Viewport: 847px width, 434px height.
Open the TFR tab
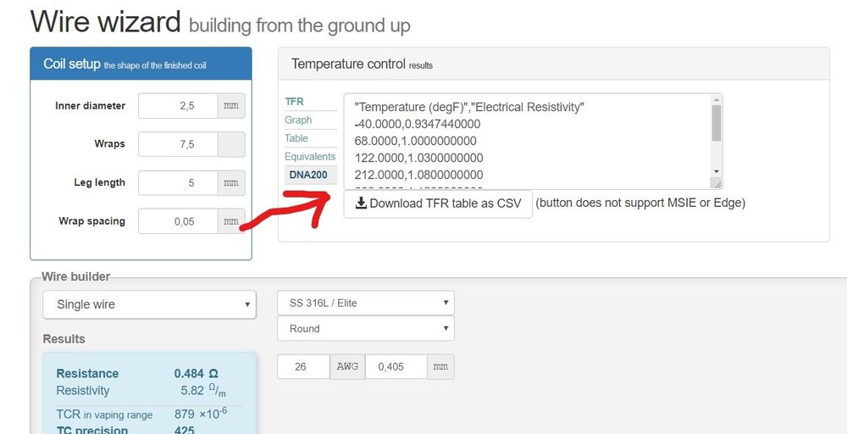click(x=295, y=102)
